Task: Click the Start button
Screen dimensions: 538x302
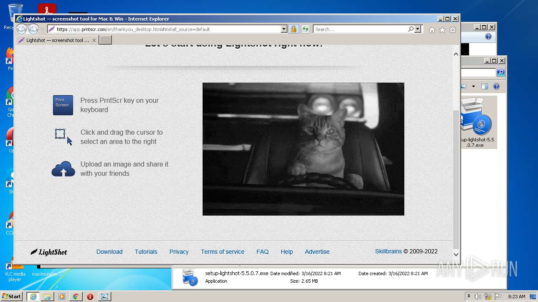Action: (x=11, y=296)
